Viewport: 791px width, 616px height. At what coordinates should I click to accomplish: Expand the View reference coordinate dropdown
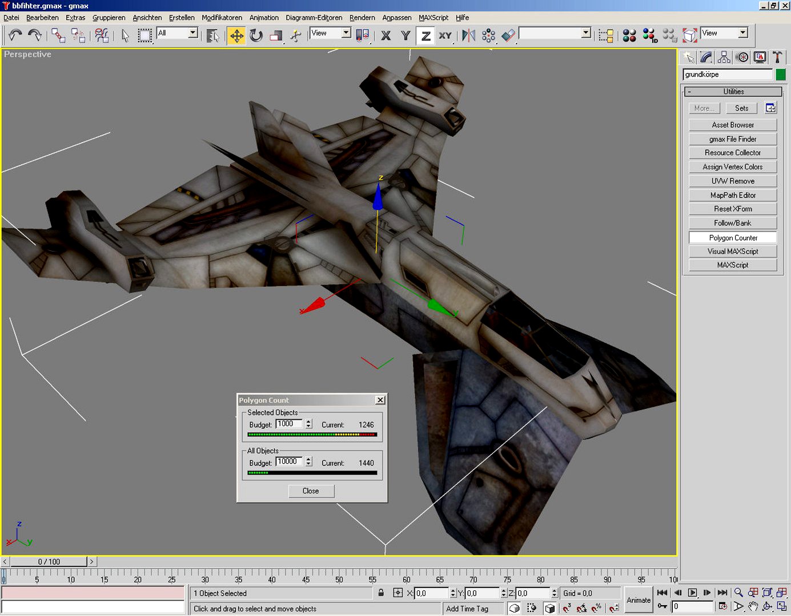tap(330, 33)
